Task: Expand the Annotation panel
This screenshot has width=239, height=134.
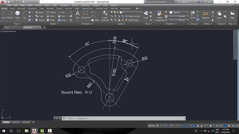Action: (x=87, y=24)
